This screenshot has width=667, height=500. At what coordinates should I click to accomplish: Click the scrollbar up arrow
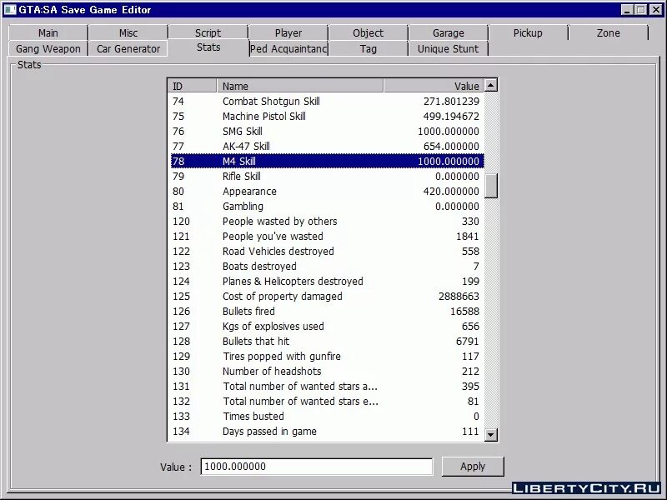point(491,86)
